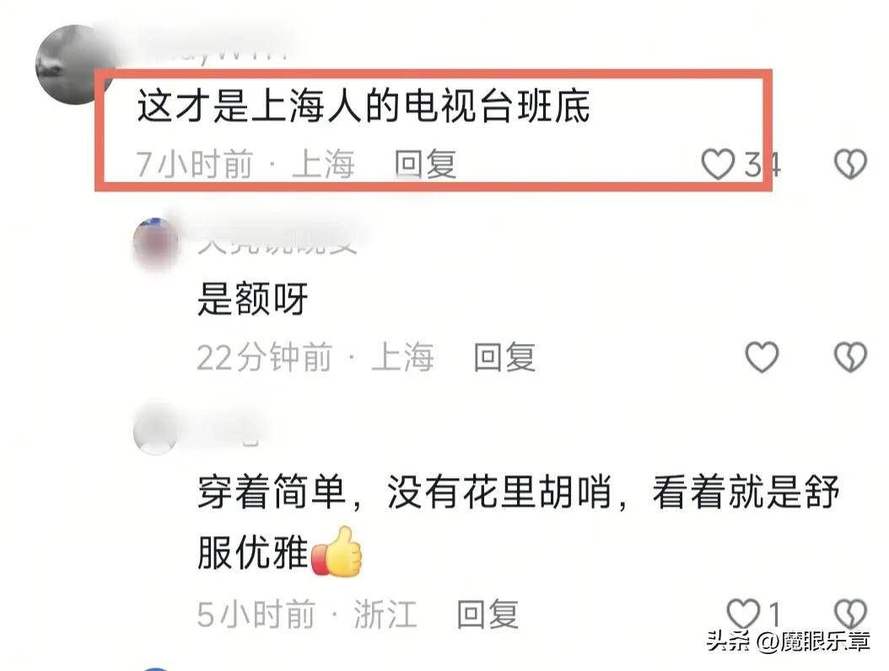Open blurred username above 是额呀
The image size is (889, 671).
277,243
